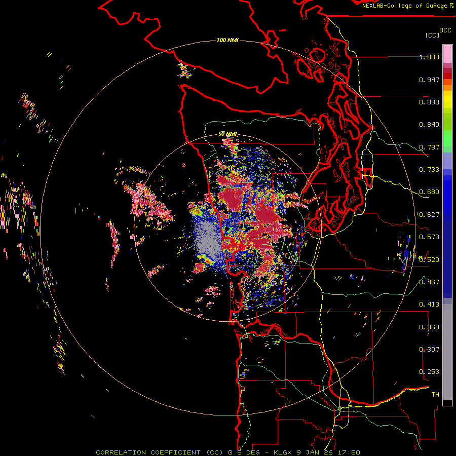Select the 0.840 legend value
Screen dimensions: 456x456
pyautogui.click(x=429, y=125)
